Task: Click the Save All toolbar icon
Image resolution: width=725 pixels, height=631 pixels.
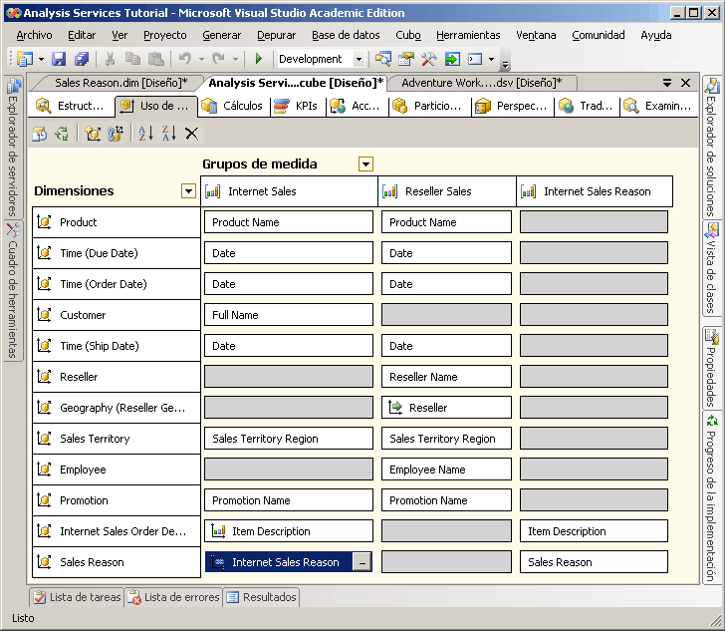Action: 81,60
